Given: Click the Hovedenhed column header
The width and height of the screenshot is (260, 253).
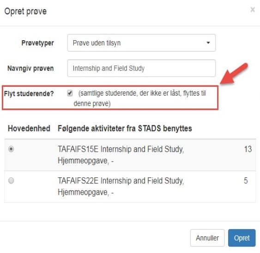Looking at the screenshot, I should coord(29,128).
